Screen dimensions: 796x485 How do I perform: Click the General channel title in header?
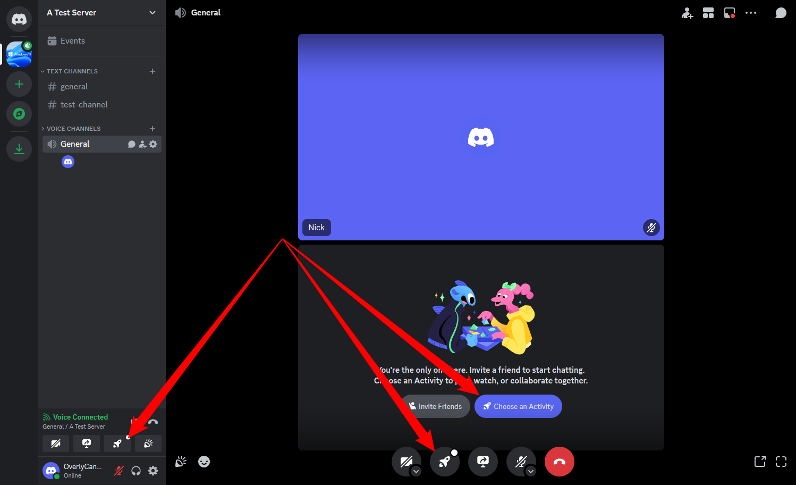pos(206,13)
